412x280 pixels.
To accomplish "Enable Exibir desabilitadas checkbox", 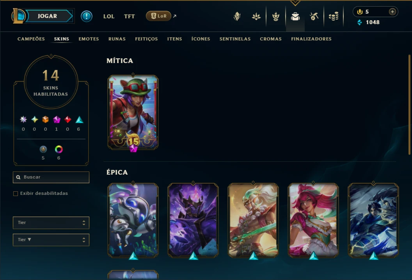I will [16, 194].
